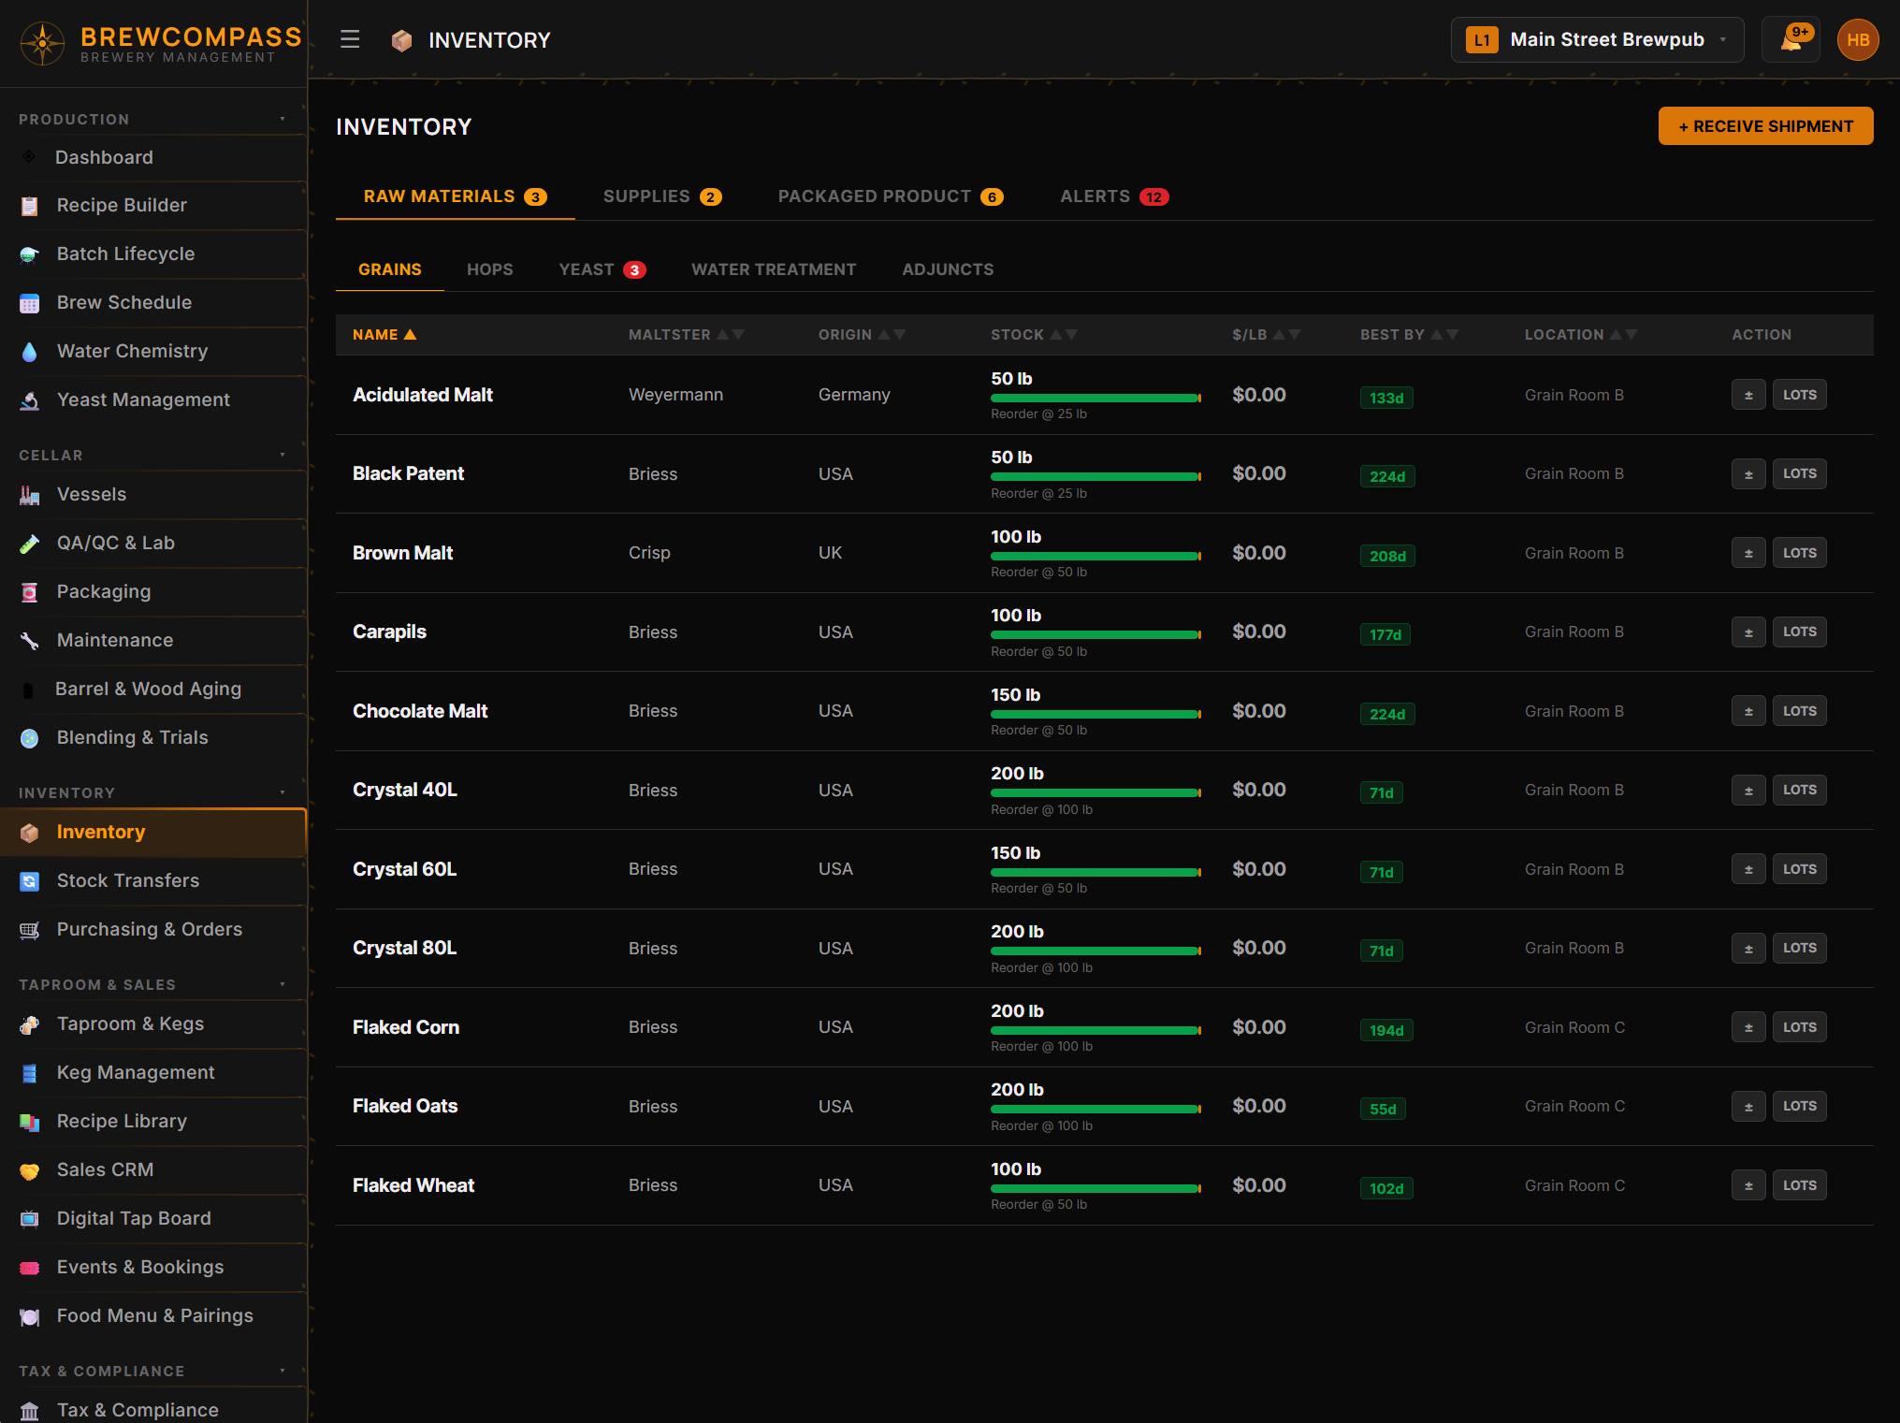Open Food Menu & Pairings
This screenshot has height=1423, width=1900.
(x=153, y=1315)
